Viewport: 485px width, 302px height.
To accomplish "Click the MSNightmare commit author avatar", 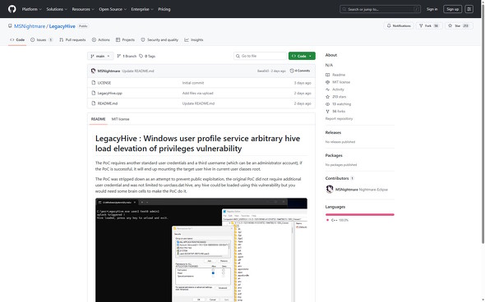I will pyautogui.click(x=94, y=71).
